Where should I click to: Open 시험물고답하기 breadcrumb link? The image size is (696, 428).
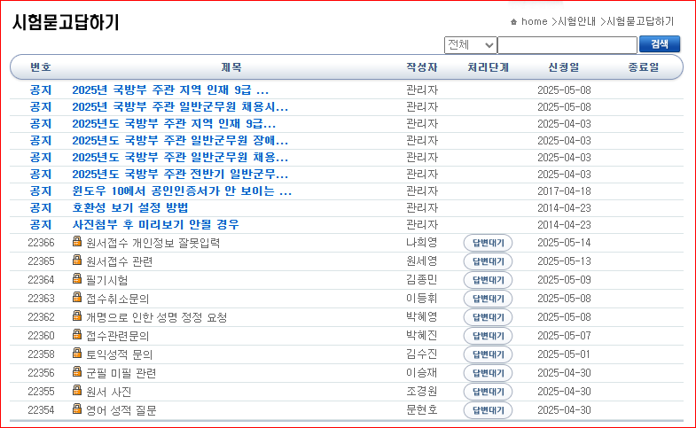tap(640, 21)
